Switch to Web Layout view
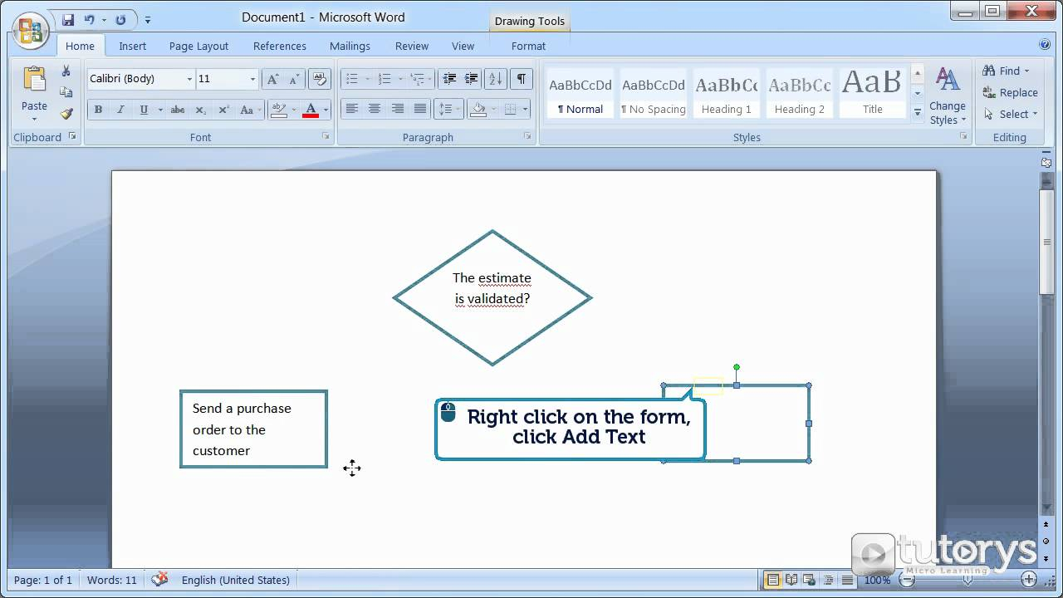Viewport: 1063px width, 598px height. [810, 580]
